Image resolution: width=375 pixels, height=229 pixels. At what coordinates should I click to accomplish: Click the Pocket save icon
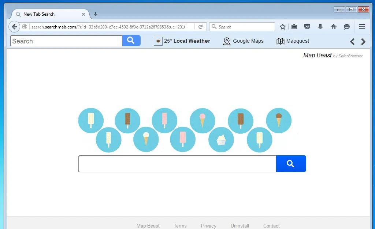pyautogui.click(x=307, y=27)
